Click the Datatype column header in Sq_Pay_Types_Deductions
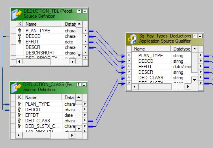Image resolution: width=213 pixels, height=148 pixels. (181, 49)
